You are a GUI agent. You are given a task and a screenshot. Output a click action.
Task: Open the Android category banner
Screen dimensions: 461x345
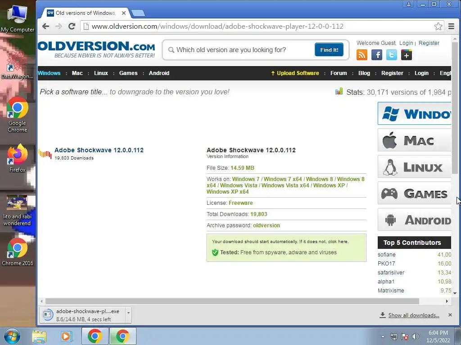(x=414, y=220)
